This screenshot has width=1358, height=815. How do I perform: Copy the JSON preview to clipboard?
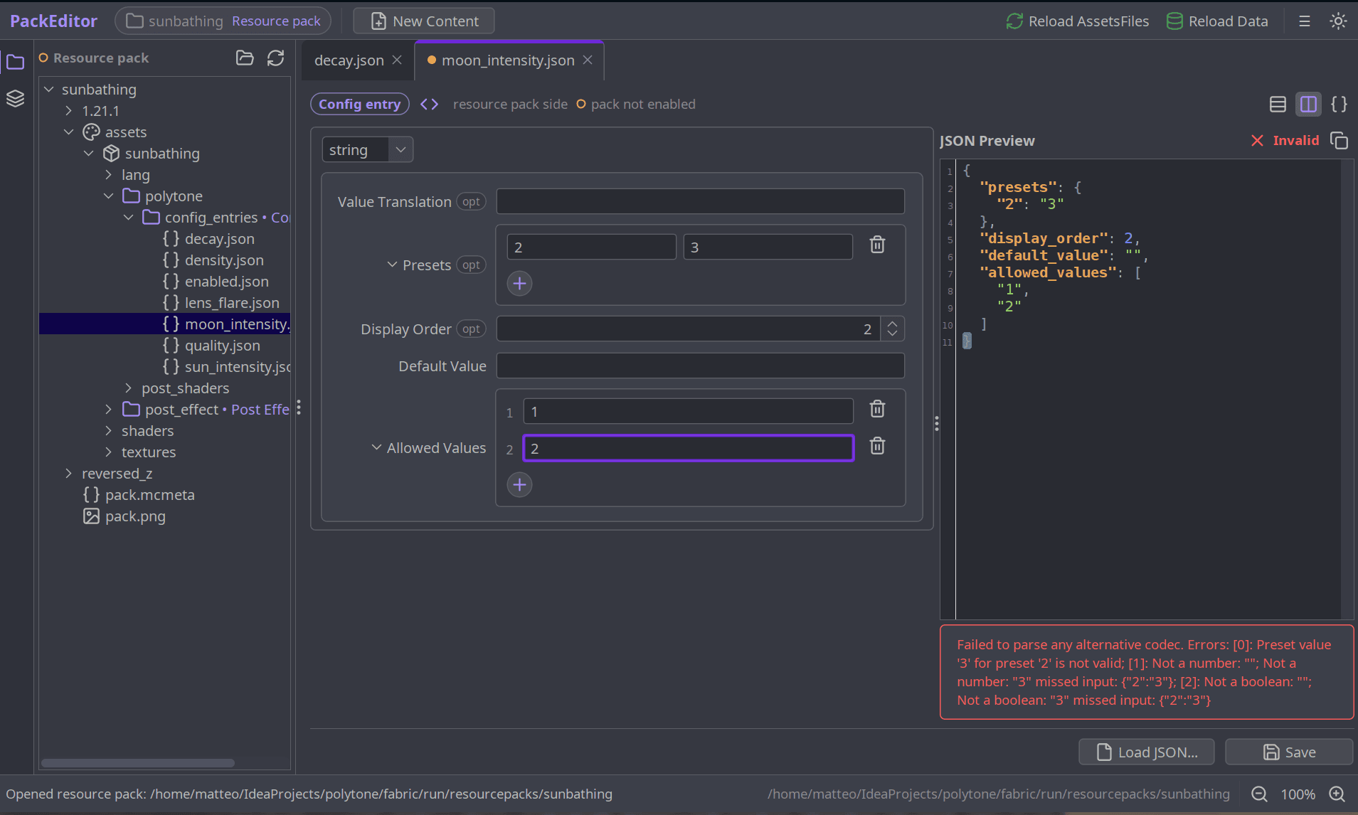[x=1339, y=140]
